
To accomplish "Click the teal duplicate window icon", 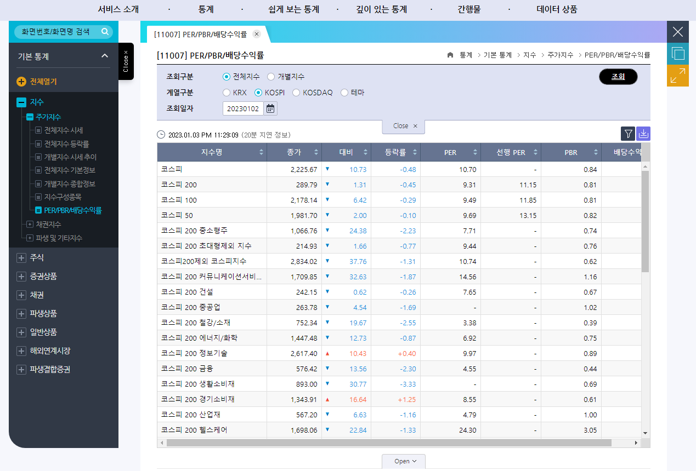I will (x=678, y=54).
